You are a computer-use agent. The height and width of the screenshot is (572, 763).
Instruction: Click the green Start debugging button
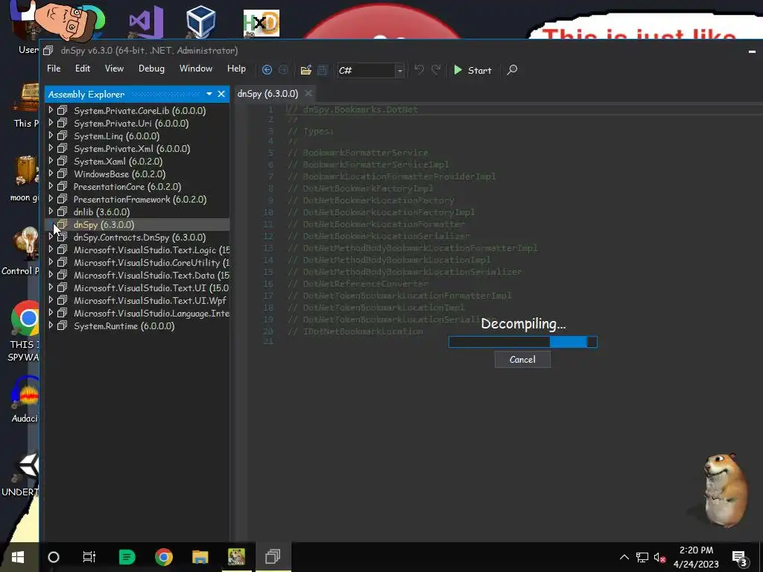point(472,71)
